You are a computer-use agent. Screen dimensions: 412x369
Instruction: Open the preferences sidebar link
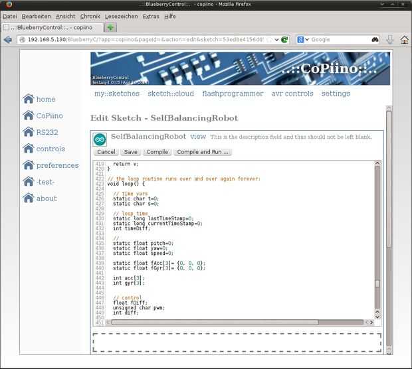click(58, 165)
